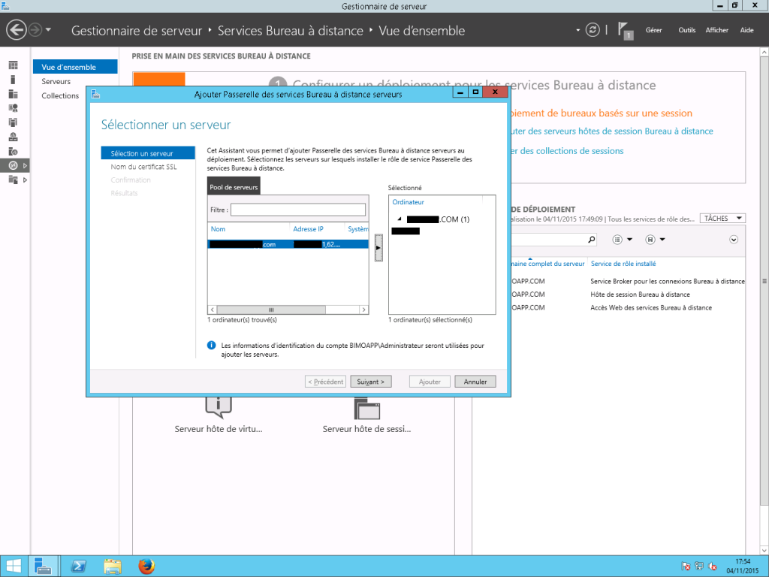Open the Gérer menu

point(653,30)
